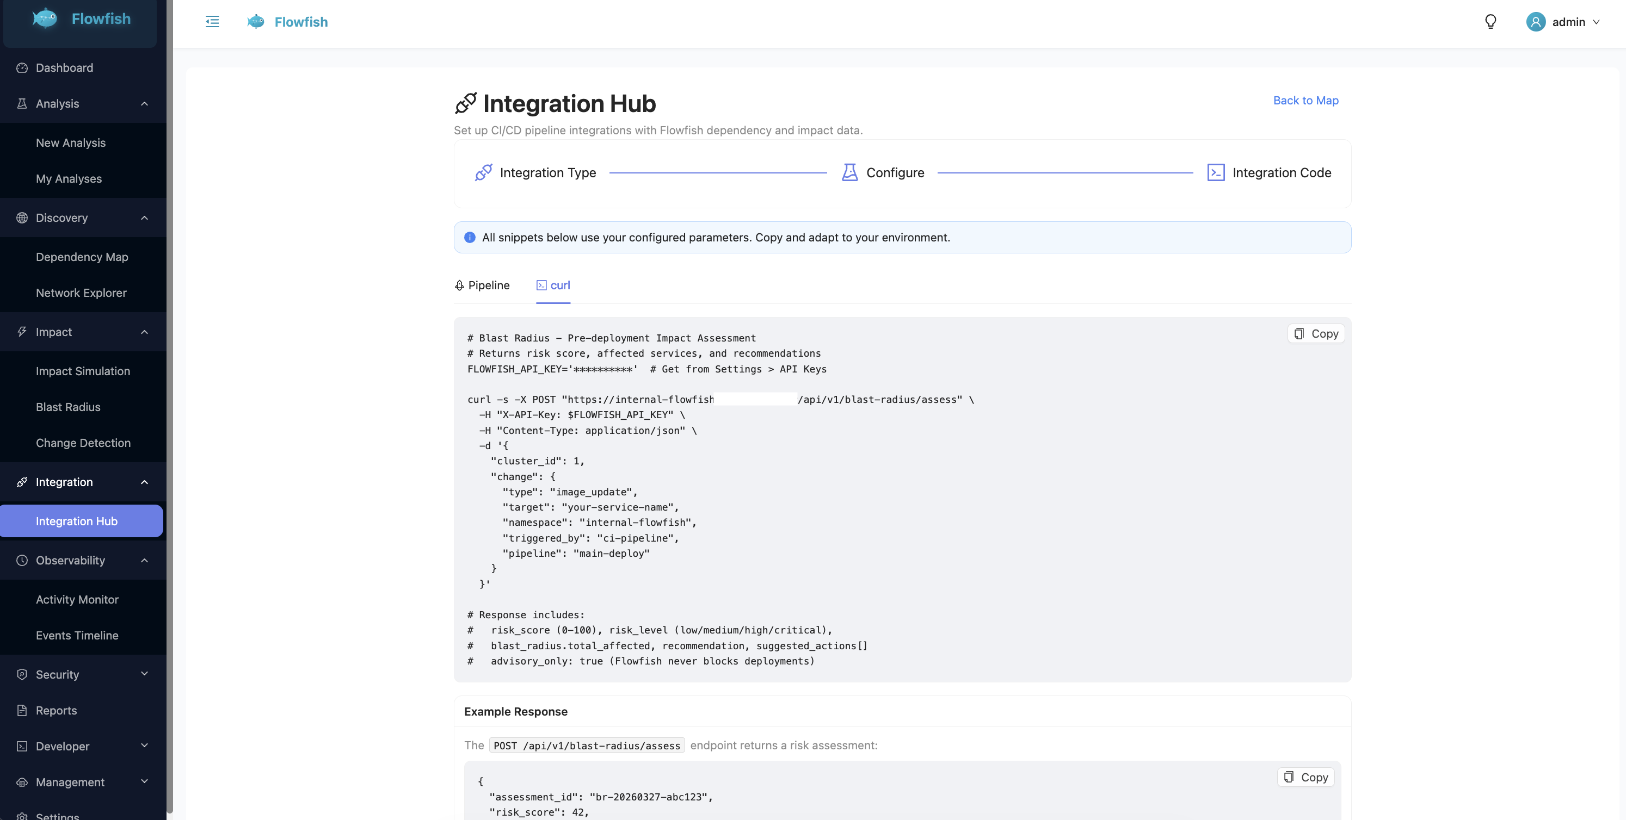Copy the example response JSON
Viewport: 1626px width, 820px height.
pyautogui.click(x=1305, y=777)
